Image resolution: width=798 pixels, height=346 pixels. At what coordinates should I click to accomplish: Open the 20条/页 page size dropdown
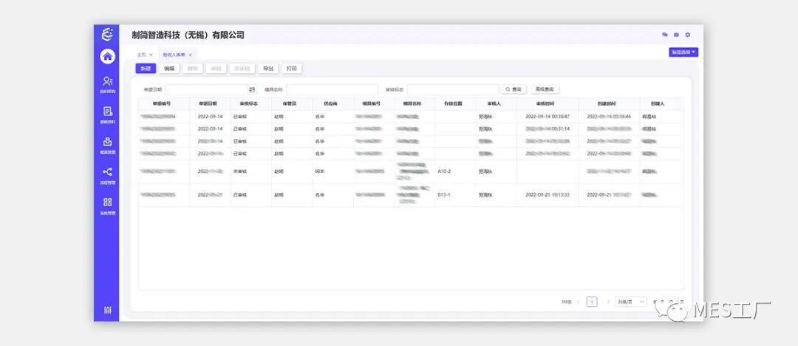(x=631, y=302)
